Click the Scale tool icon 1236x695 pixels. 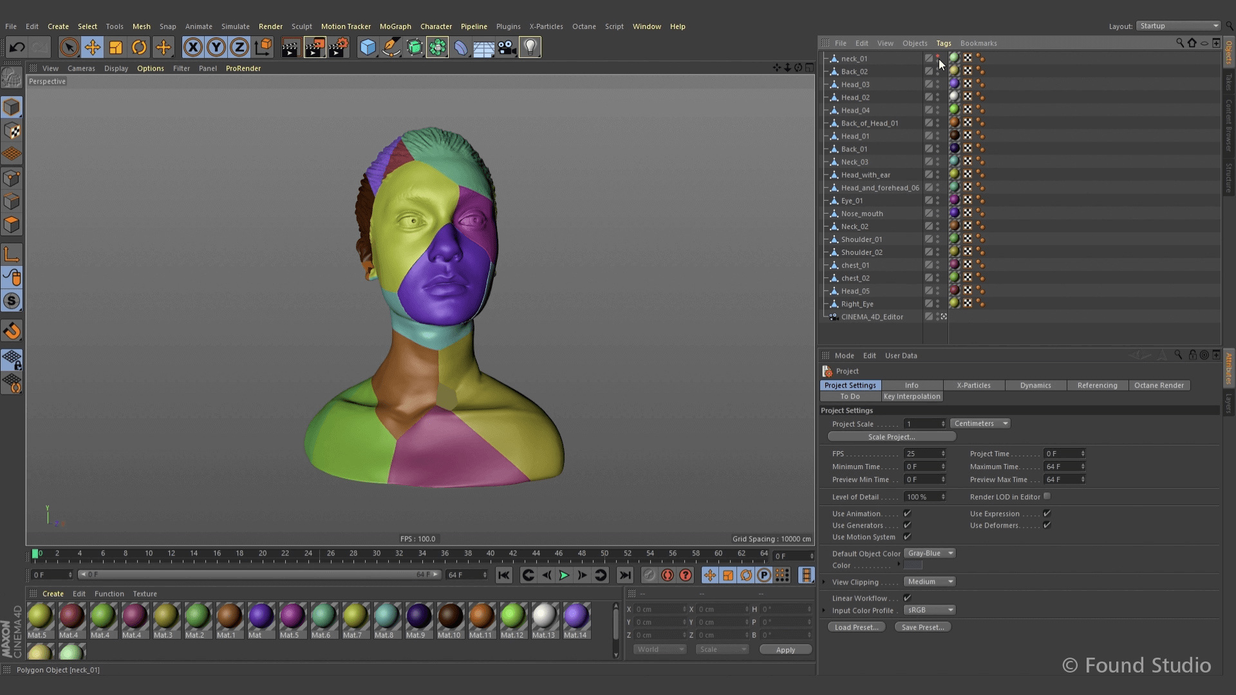116,47
